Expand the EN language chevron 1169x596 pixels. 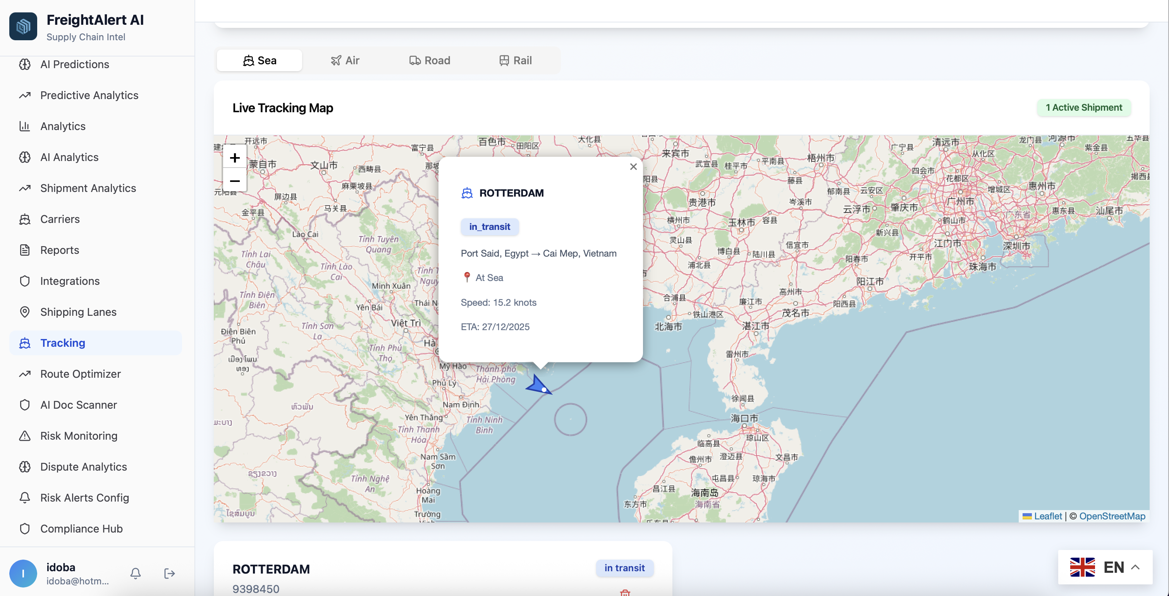pos(1135,567)
